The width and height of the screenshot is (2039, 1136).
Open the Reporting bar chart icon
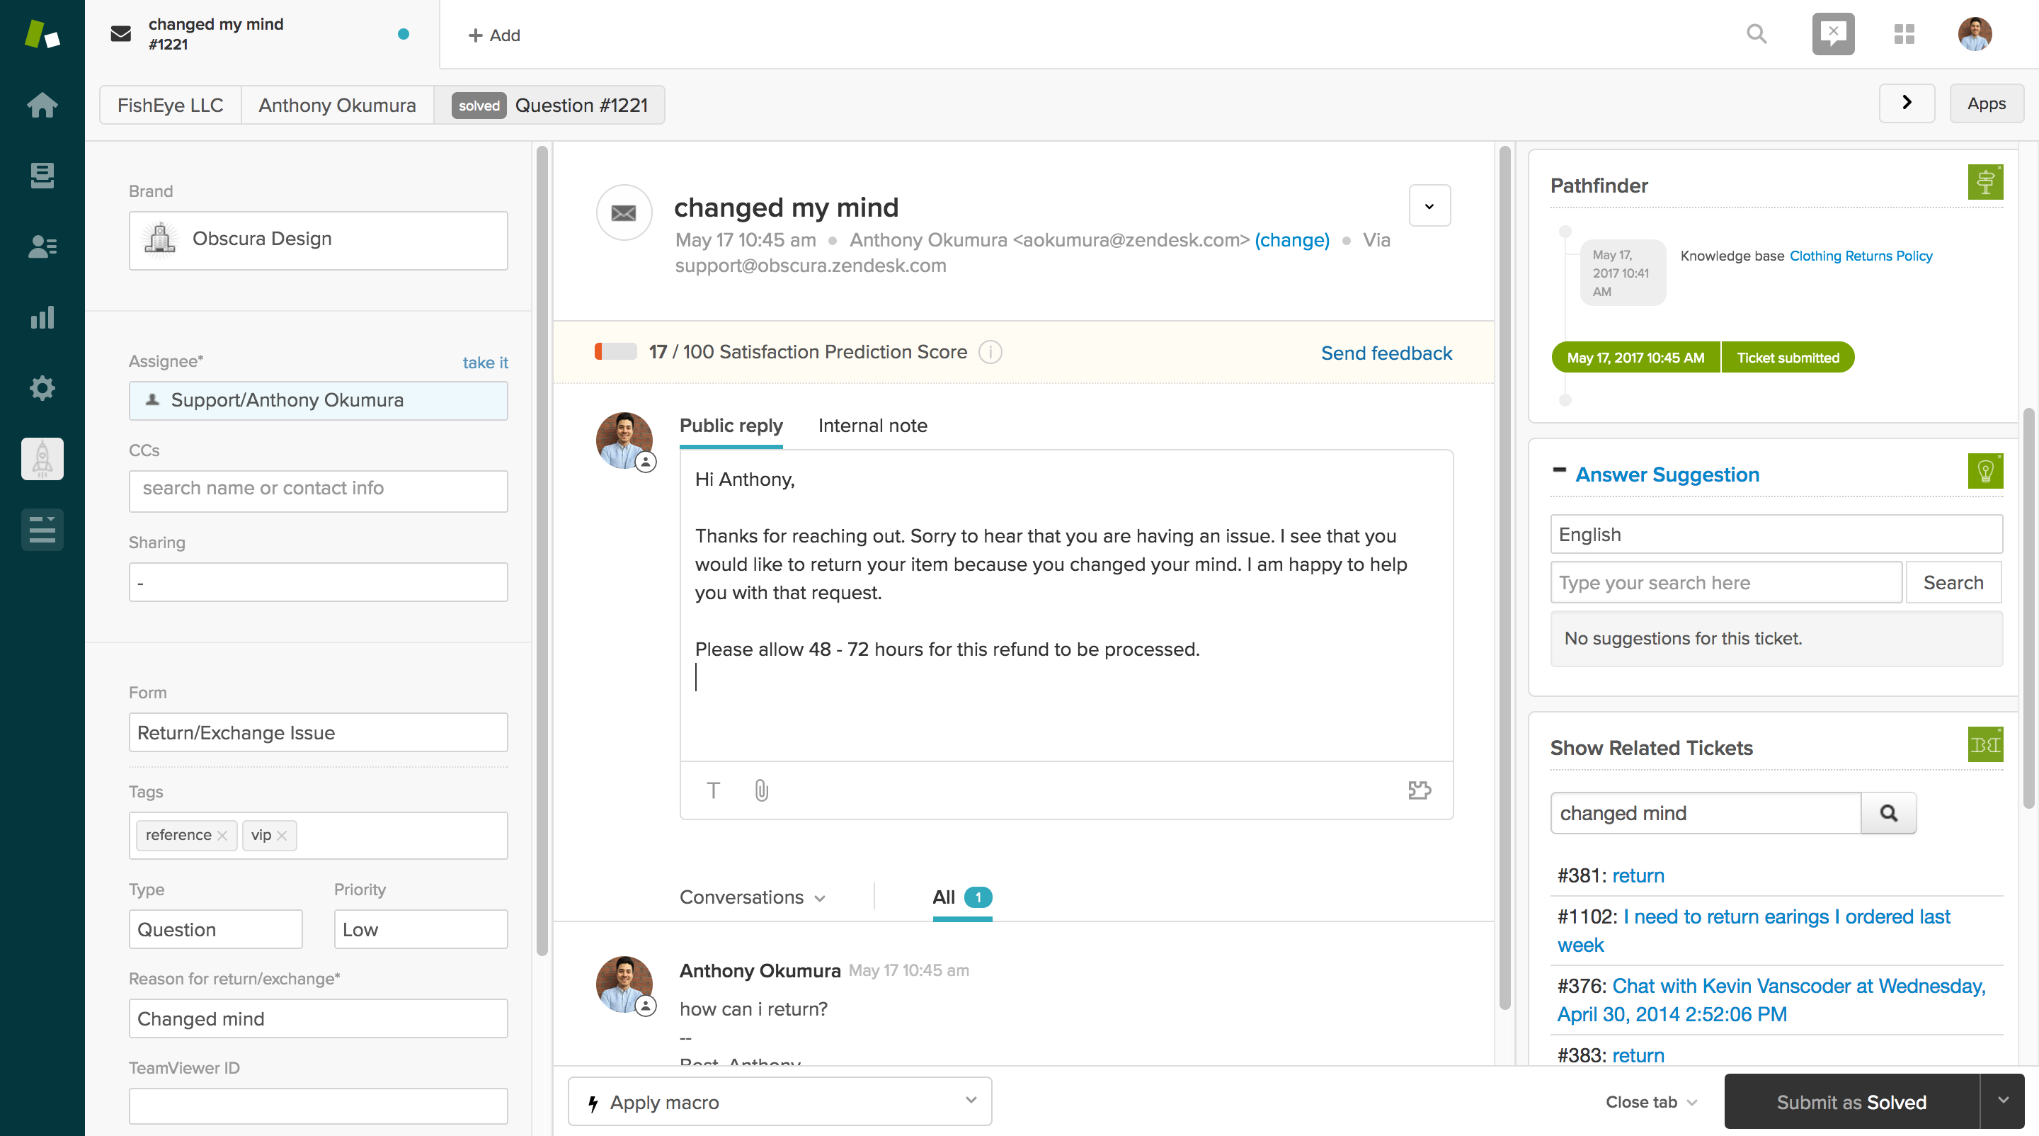click(42, 317)
